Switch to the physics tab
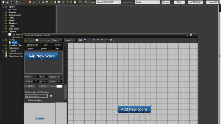The image size is (221, 124). coord(58,45)
